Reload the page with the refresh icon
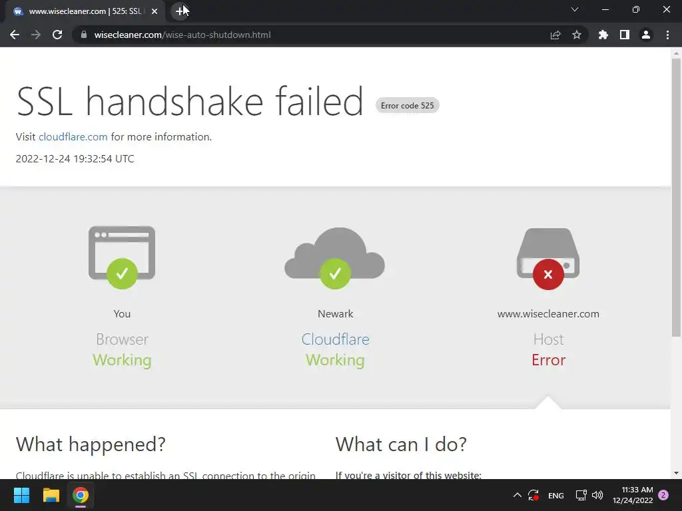 [57, 35]
